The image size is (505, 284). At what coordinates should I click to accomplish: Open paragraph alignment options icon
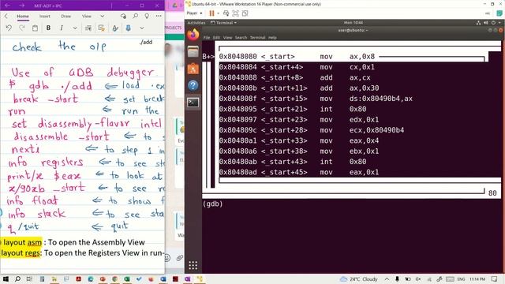tap(88, 28)
